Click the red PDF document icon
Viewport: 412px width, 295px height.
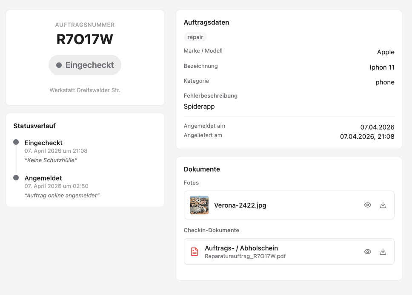click(x=195, y=252)
